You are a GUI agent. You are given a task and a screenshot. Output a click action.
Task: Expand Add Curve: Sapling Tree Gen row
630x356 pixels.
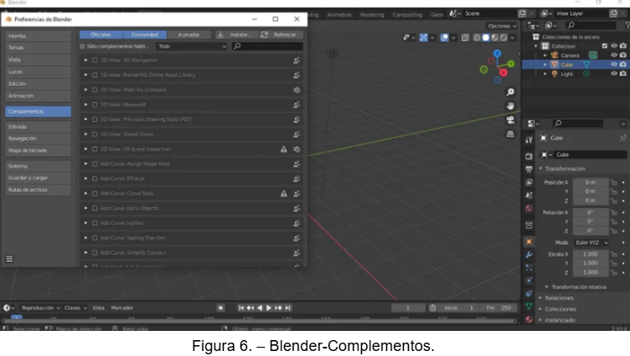coord(85,237)
